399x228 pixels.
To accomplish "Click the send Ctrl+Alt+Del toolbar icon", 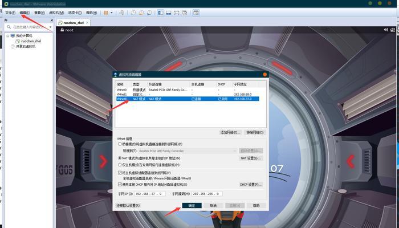I will point(122,13).
